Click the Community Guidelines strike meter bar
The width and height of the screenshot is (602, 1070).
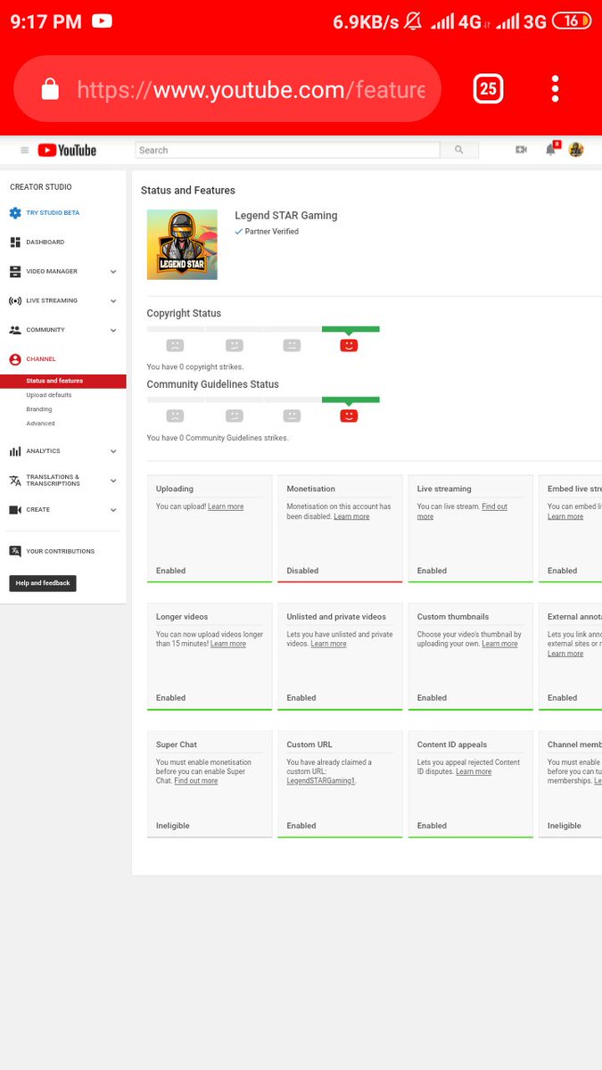tap(263, 399)
